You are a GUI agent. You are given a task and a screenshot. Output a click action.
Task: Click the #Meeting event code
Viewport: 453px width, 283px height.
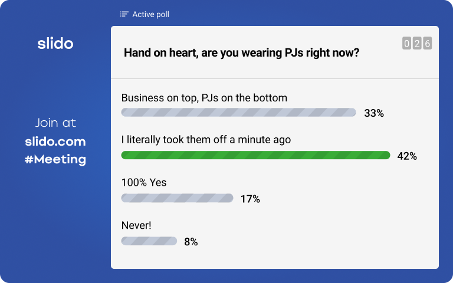pos(55,159)
